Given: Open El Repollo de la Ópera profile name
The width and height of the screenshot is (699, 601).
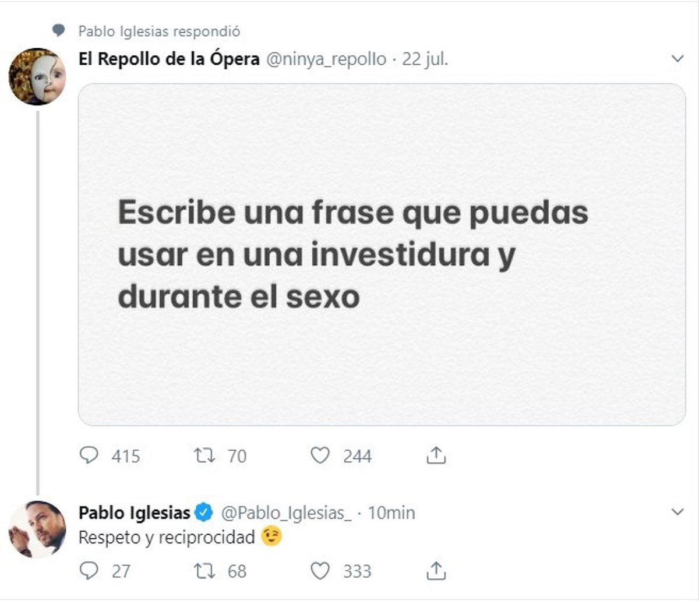Looking at the screenshot, I should click(169, 59).
